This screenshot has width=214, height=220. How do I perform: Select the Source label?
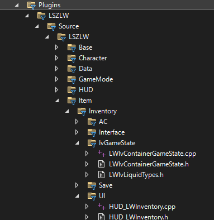(x=69, y=26)
